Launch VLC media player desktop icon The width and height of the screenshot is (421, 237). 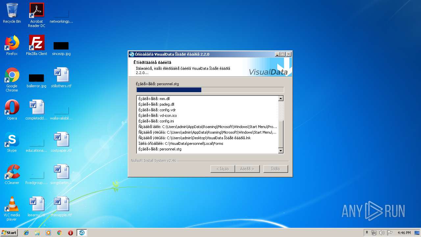point(12,209)
